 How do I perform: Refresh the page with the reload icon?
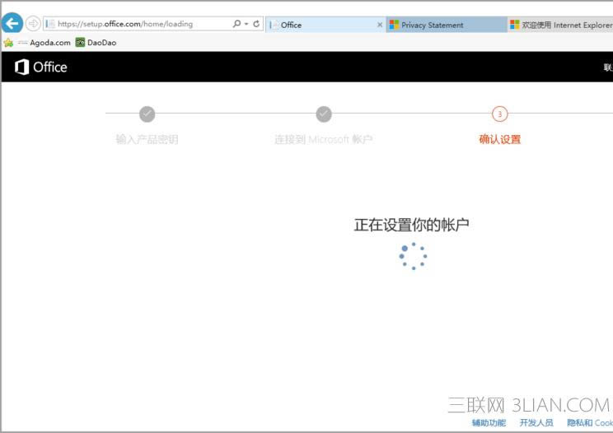click(256, 24)
